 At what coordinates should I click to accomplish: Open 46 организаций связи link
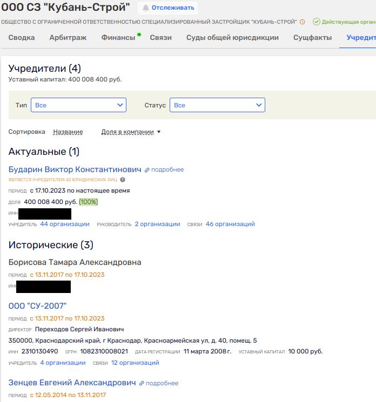coord(230,224)
